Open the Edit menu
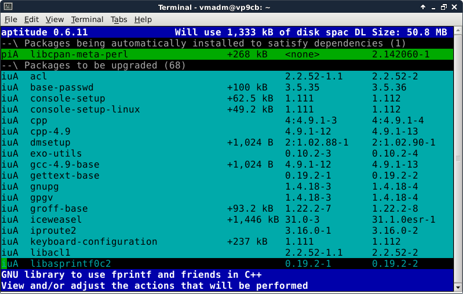The image size is (463, 294). [x=31, y=19]
